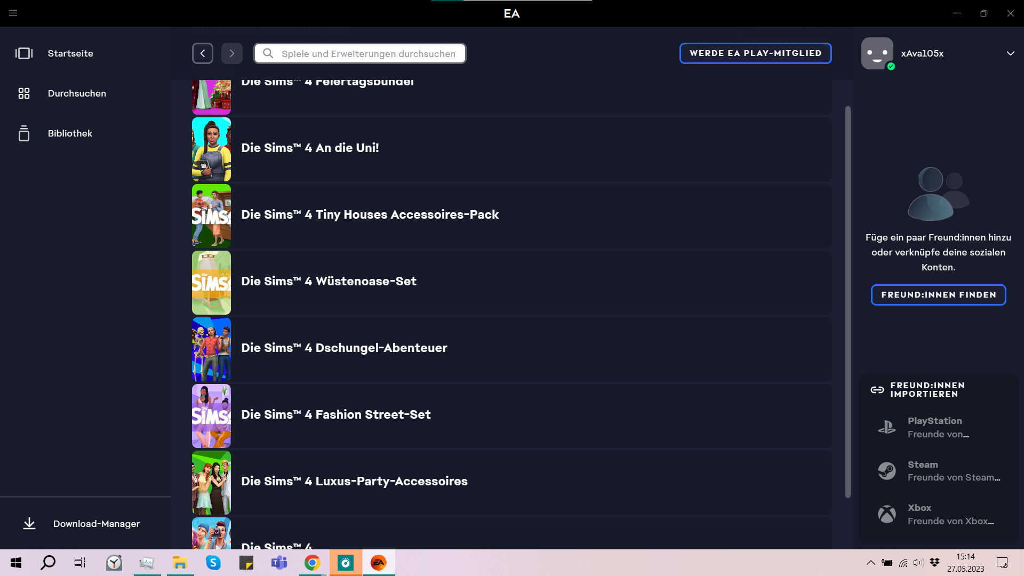
Task: Click the game list vertical scrollbar
Action: (x=847, y=301)
